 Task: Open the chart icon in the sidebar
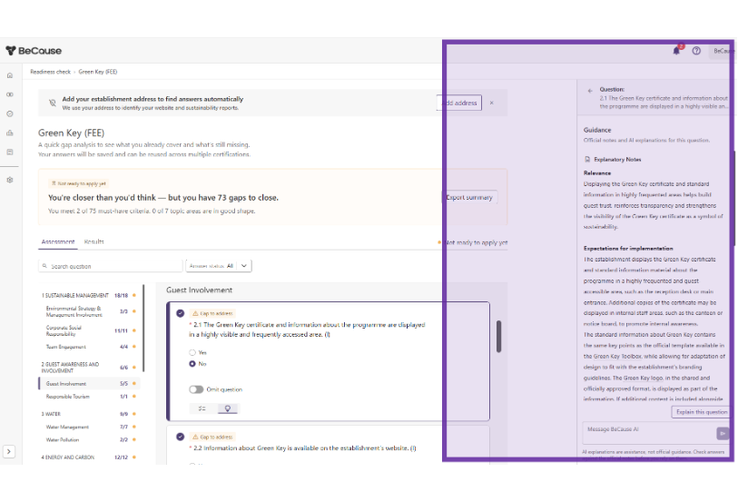pos(10,133)
